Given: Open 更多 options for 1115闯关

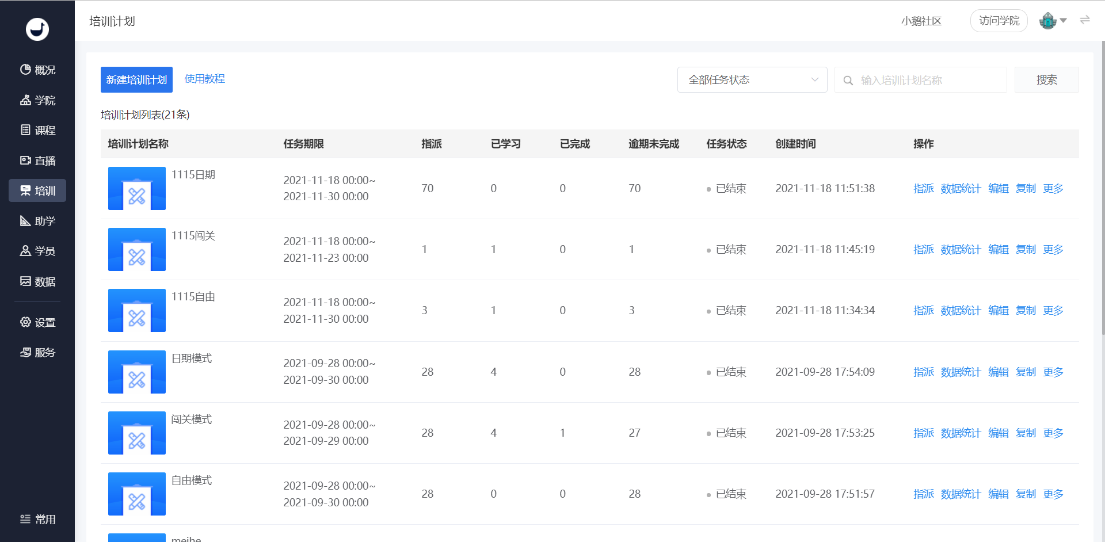Looking at the screenshot, I should tap(1053, 249).
